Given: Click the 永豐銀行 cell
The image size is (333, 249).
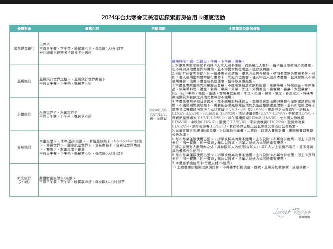Looking at the screenshot, I should pos(24,114).
